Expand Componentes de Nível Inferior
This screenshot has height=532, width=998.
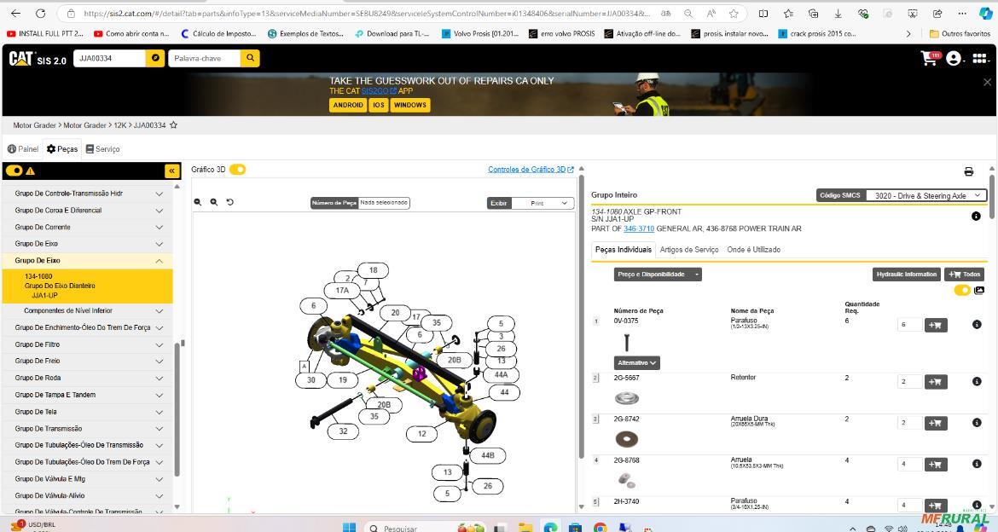(x=89, y=310)
